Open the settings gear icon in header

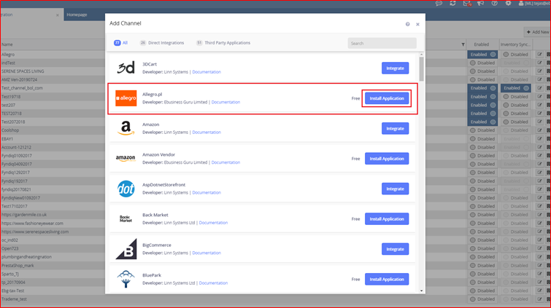click(508, 4)
